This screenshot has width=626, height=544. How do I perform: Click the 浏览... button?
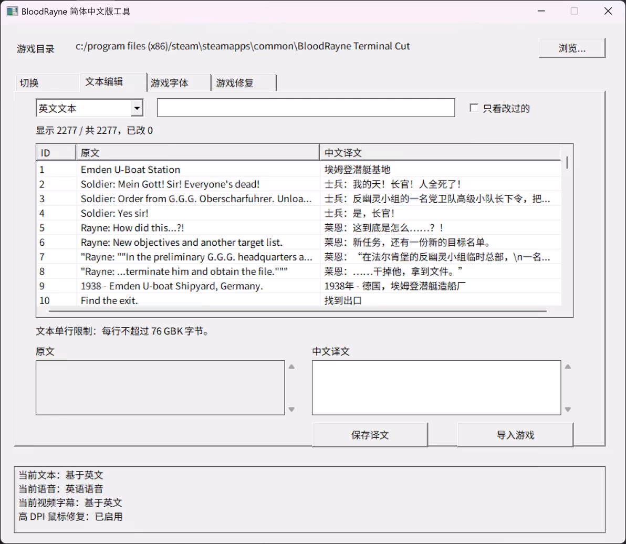[x=572, y=48]
